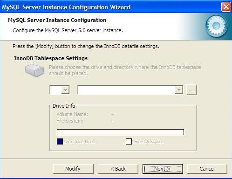Click the Modify button

pos(73,169)
